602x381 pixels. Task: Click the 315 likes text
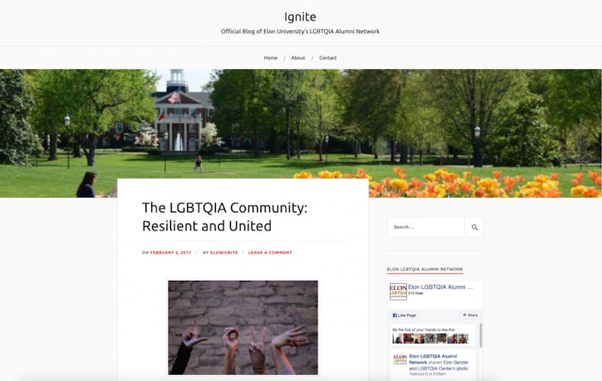[x=415, y=293]
